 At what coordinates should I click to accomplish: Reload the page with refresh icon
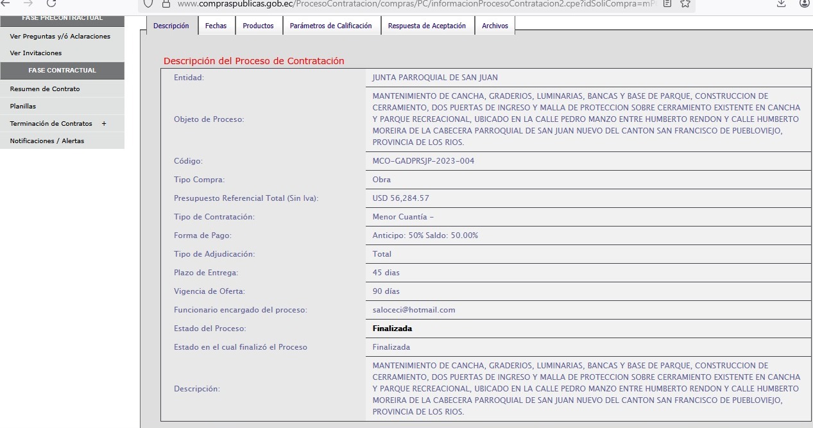(51, 3)
